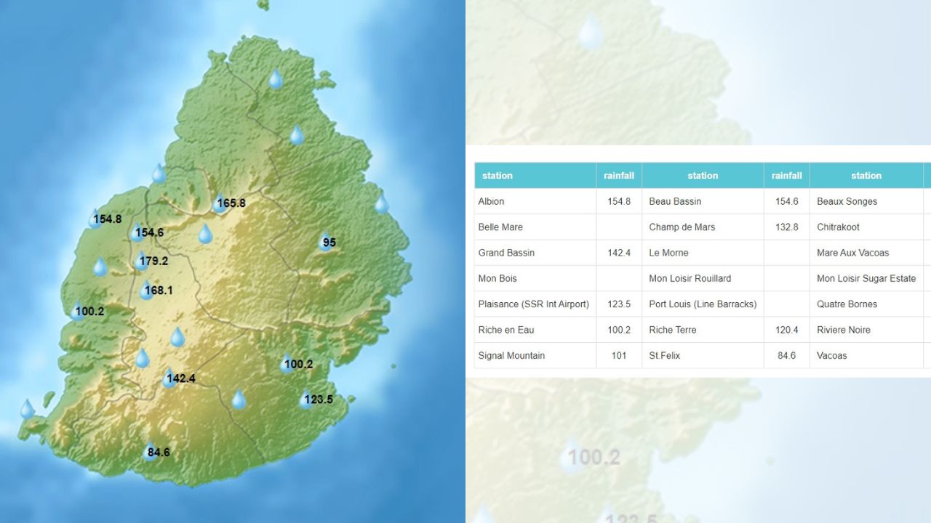Click the northernmost unlabeled raindrop marker
This screenshot has height=523, width=931.
[x=276, y=78]
